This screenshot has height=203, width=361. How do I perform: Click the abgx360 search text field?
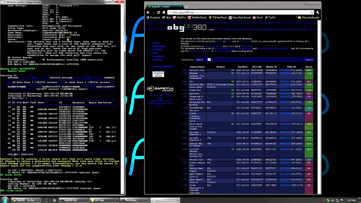[x=257, y=60]
